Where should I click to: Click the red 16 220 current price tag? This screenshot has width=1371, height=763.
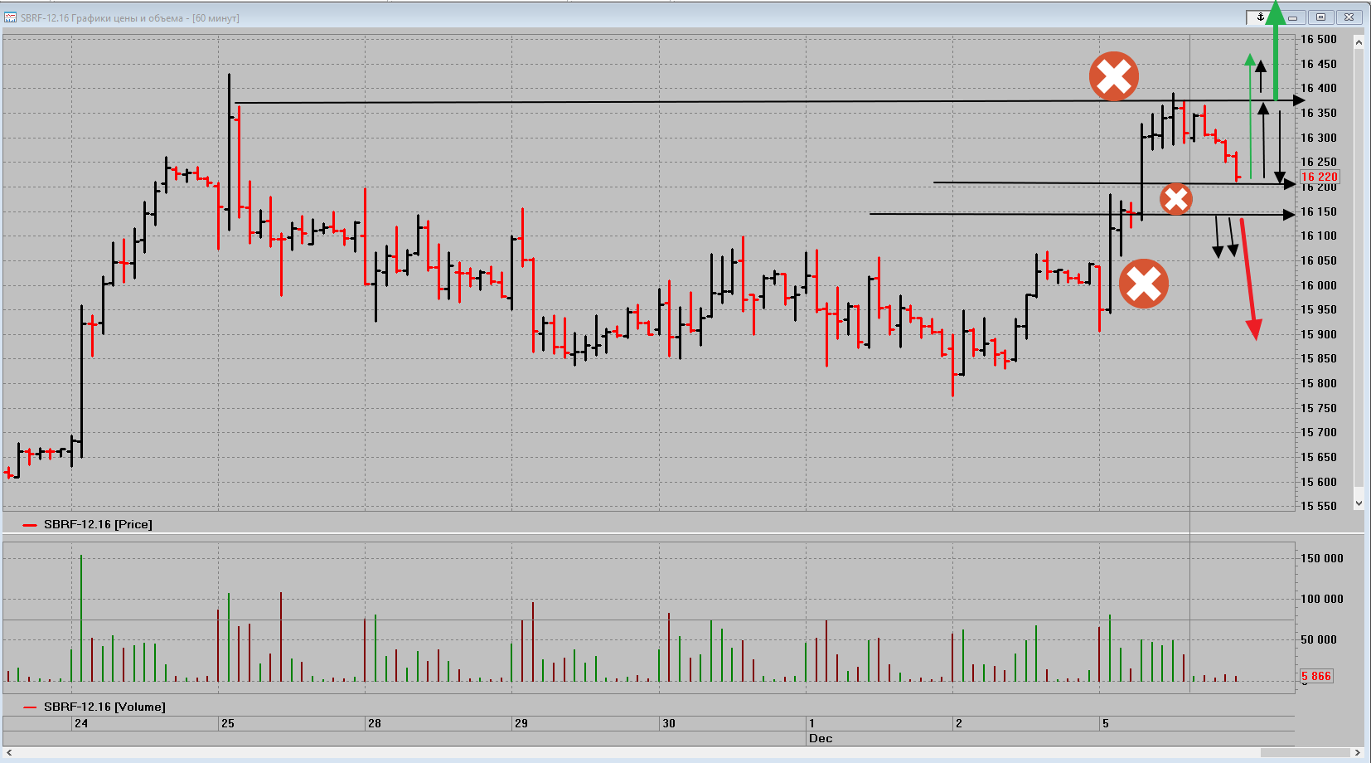1319,177
